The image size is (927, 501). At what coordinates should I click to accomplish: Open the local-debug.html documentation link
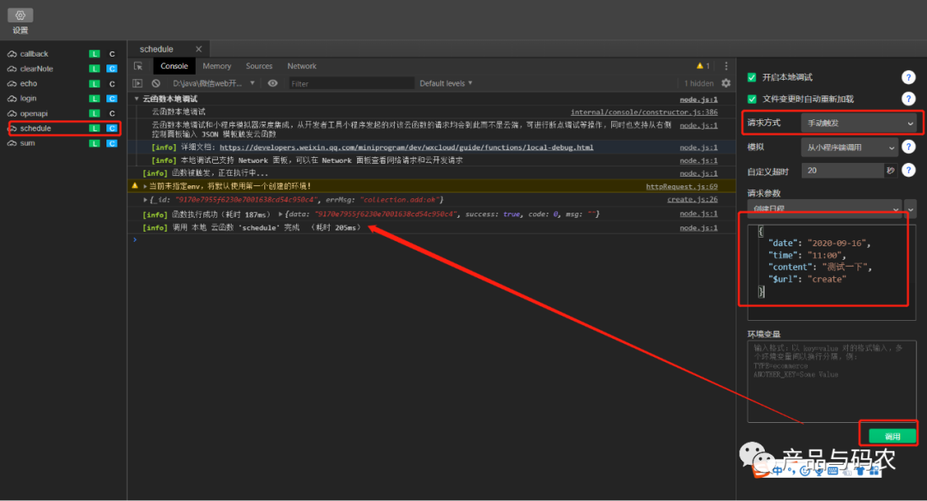(406, 147)
